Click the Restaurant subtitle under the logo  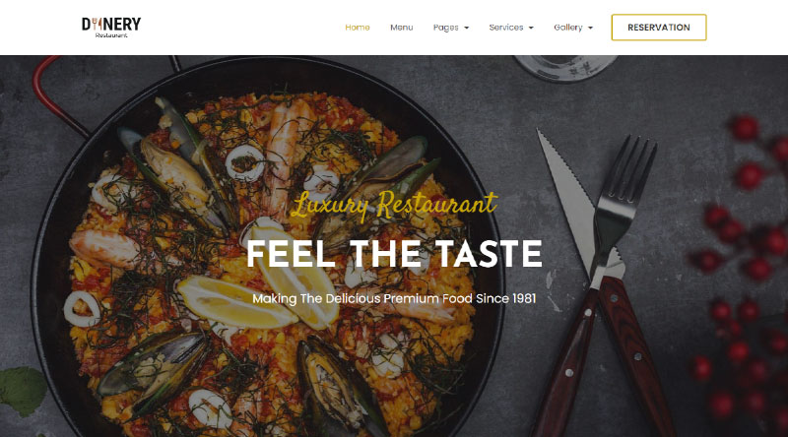coord(111,35)
